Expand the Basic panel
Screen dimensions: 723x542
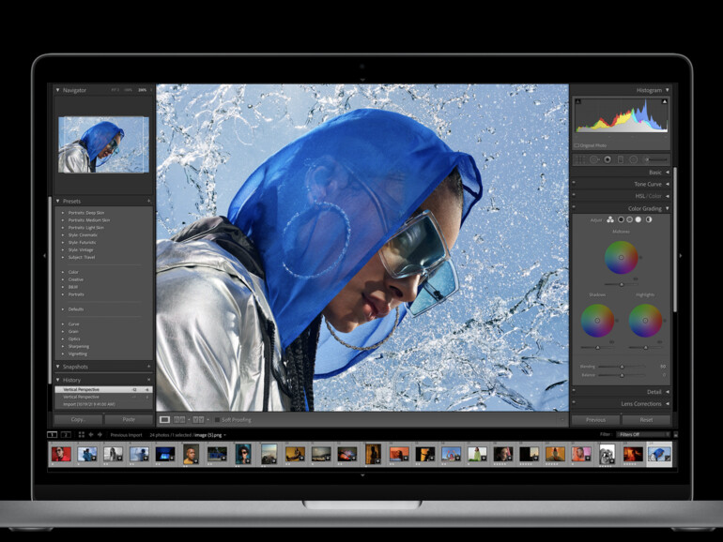pos(668,173)
